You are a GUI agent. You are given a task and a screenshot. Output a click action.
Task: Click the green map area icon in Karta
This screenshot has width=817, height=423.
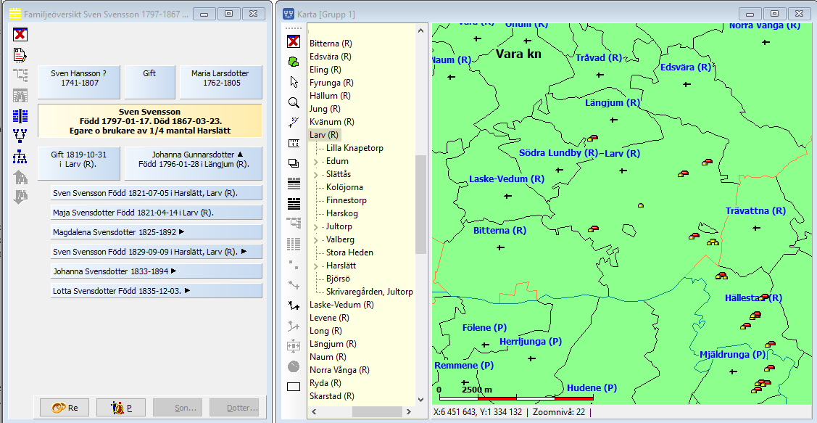pyautogui.click(x=294, y=62)
